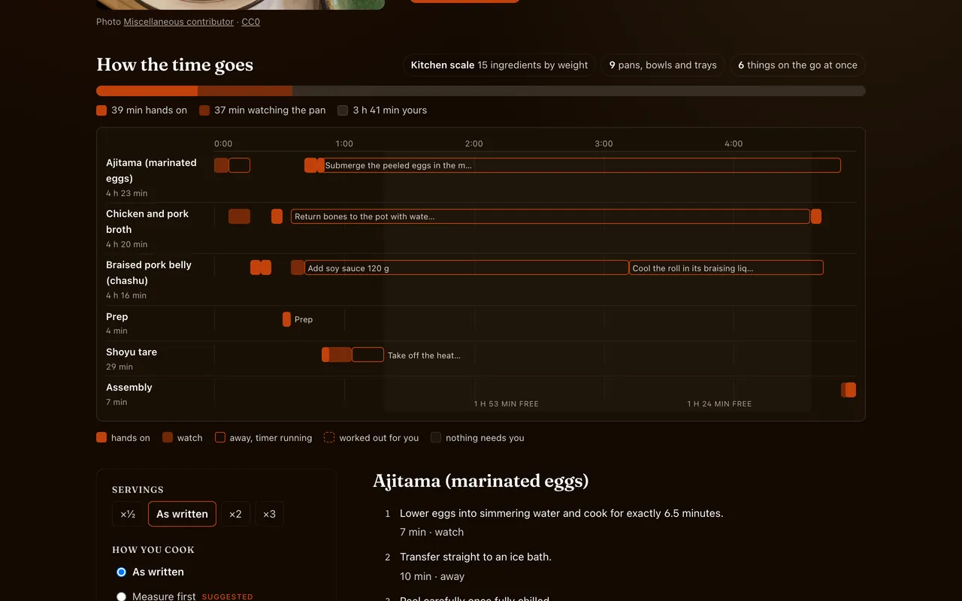Click first watch block in Ajitama row
962x601 pixels.
221,165
